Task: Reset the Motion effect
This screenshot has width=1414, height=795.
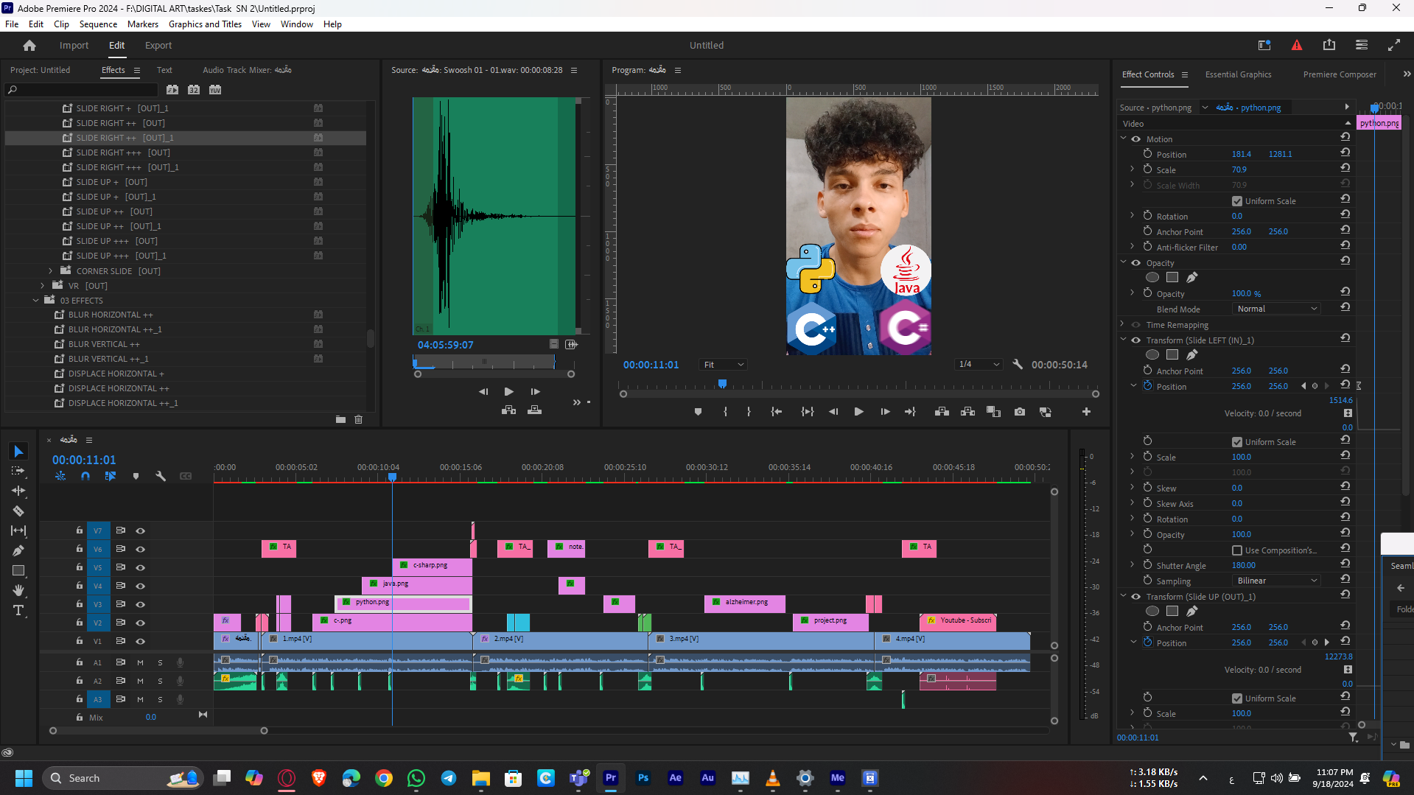Action: [x=1345, y=137]
